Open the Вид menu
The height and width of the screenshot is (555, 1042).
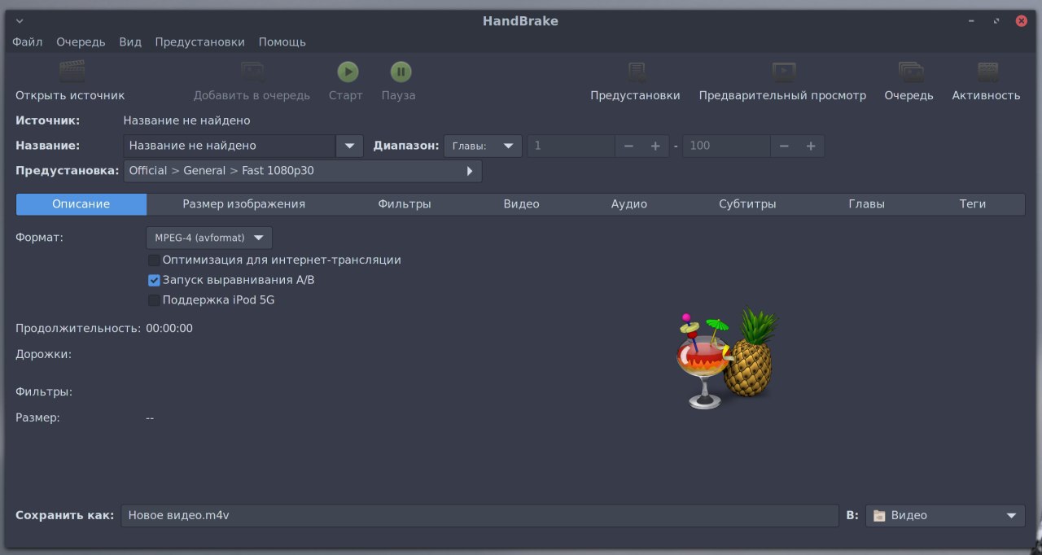tap(130, 42)
